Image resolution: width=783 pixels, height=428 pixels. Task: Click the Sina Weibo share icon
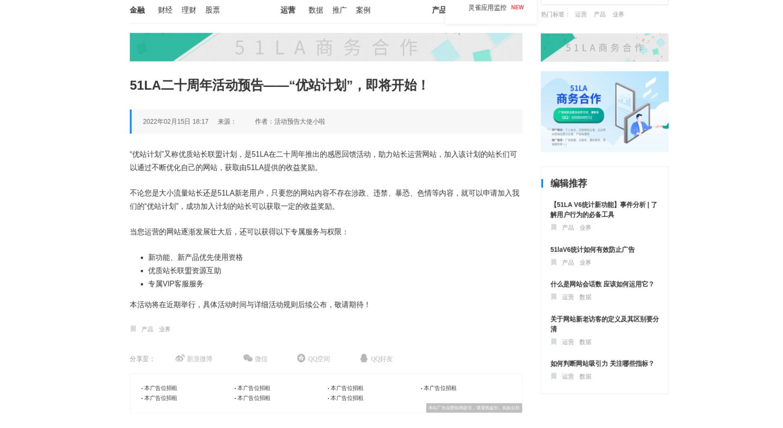tap(180, 358)
